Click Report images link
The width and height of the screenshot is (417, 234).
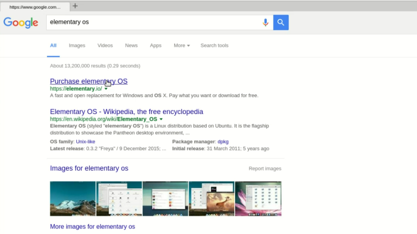pos(265,169)
